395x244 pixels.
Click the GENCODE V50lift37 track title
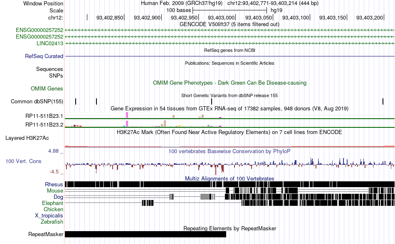click(x=229, y=24)
